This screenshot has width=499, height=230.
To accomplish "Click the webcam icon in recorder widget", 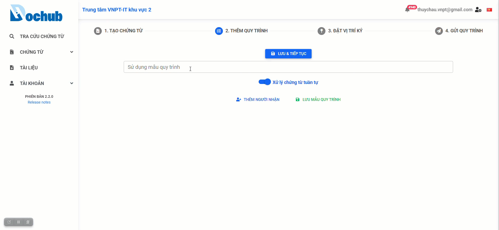I will pos(28,222).
